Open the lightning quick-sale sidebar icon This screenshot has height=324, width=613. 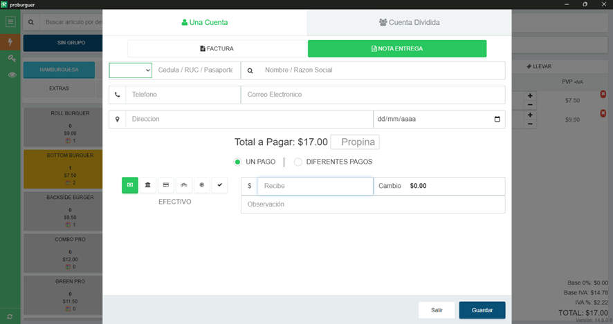[x=10, y=41]
